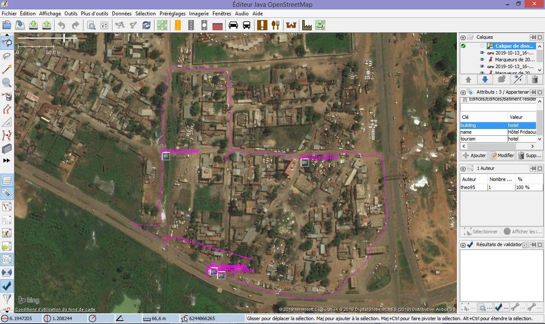545x324 pixels.
Task: Open the search objects tool
Action: click(91, 25)
